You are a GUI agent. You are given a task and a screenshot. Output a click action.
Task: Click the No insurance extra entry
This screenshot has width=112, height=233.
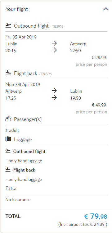[18, 199]
